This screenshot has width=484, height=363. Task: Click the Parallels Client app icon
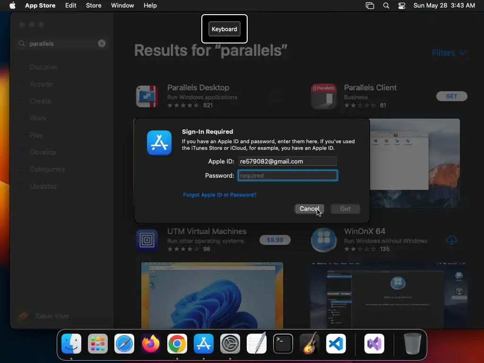[x=323, y=96]
